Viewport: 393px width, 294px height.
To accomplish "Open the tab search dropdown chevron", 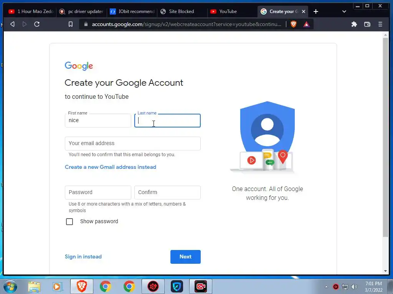I will point(344,11).
